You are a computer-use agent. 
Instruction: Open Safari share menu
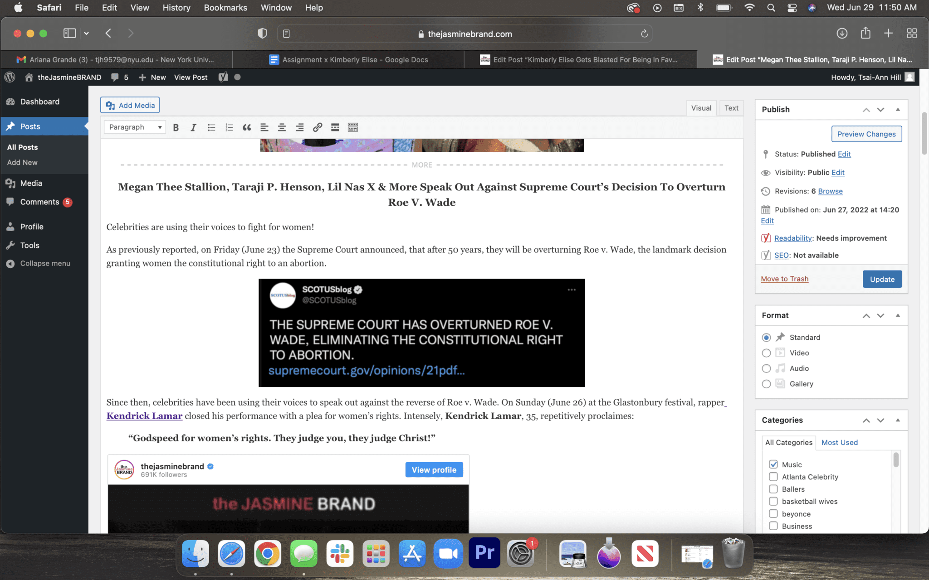(865, 33)
